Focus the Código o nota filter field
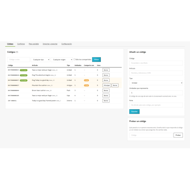 [18, 60]
